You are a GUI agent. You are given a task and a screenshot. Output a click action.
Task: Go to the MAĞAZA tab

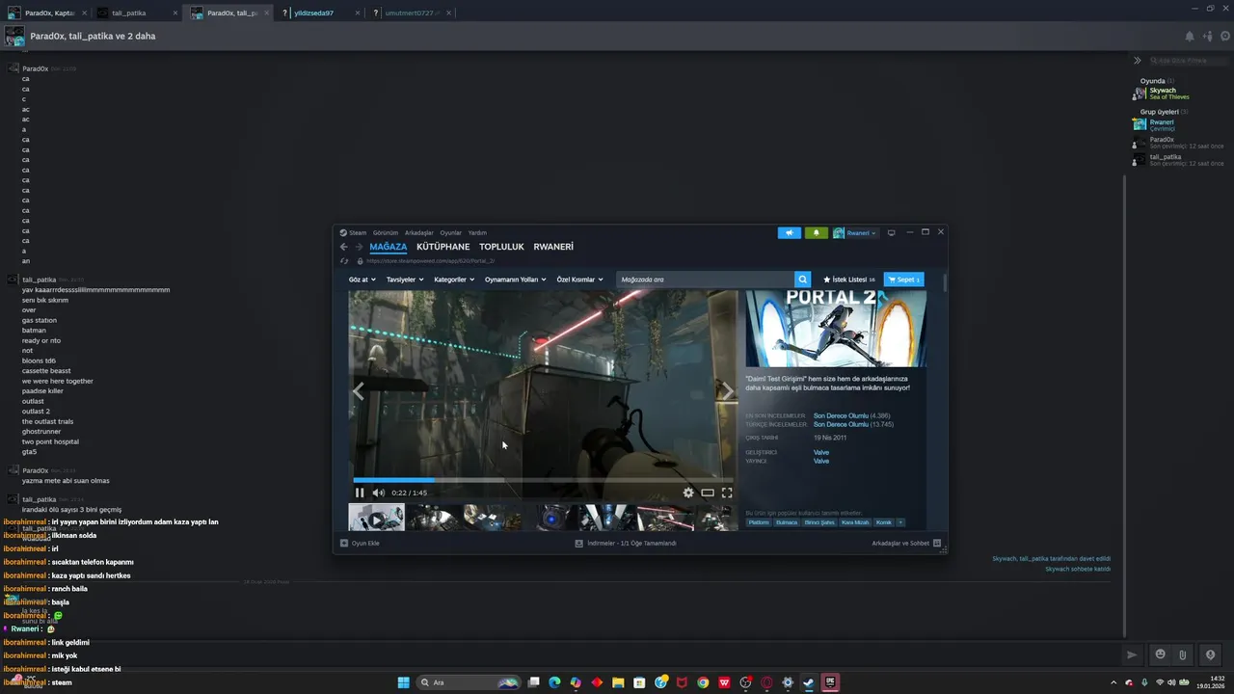point(389,247)
